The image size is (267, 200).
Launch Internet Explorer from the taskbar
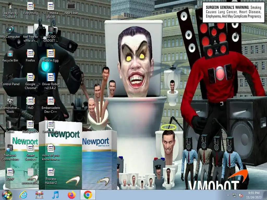[23, 195]
